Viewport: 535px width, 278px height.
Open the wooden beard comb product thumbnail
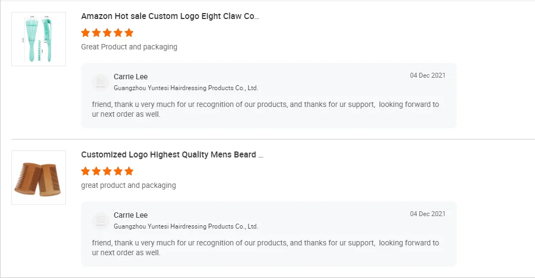[x=39, y=178]
